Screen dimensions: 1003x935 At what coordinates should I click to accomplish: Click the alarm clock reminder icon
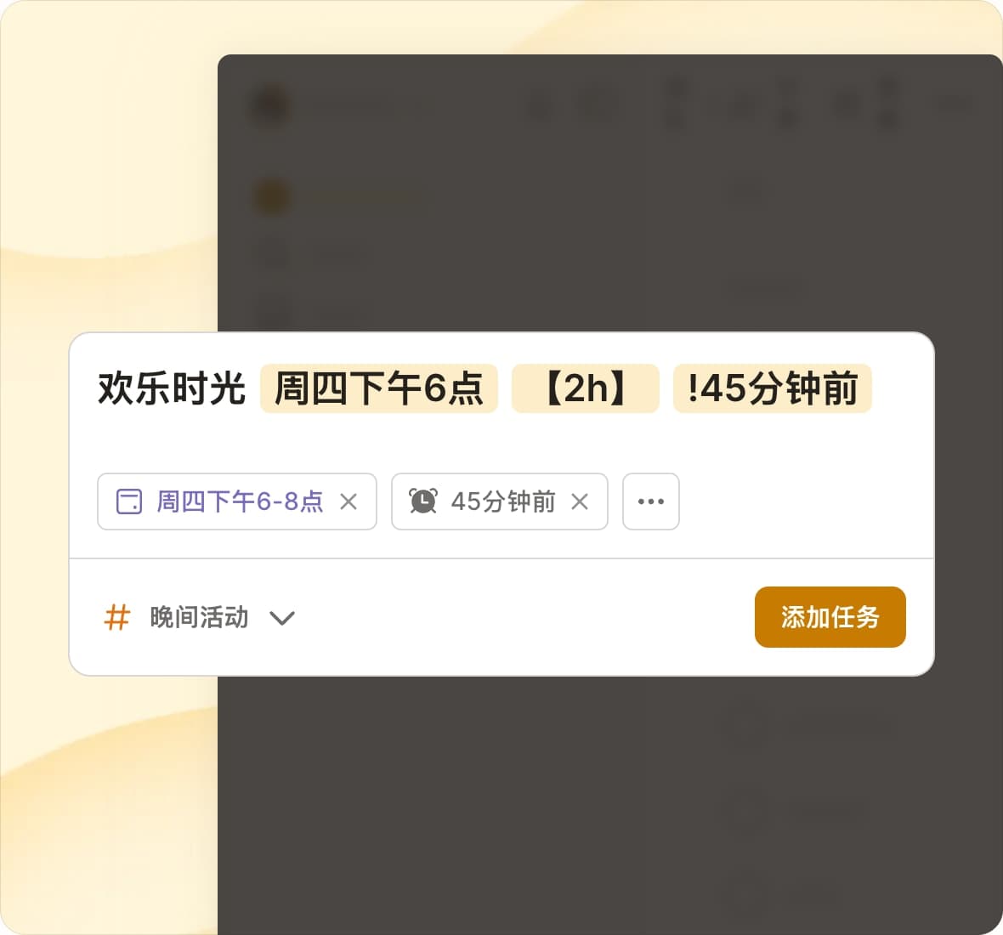(x=422, y=501)
